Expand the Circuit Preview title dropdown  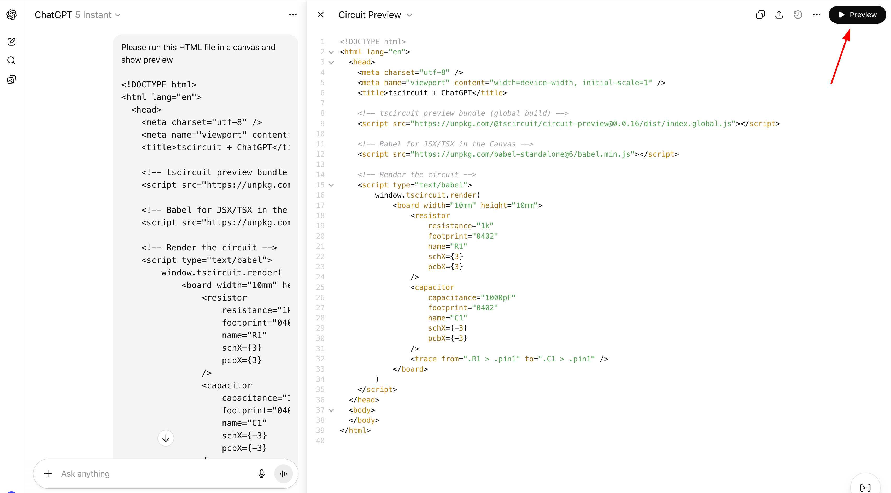pos(375,15)
